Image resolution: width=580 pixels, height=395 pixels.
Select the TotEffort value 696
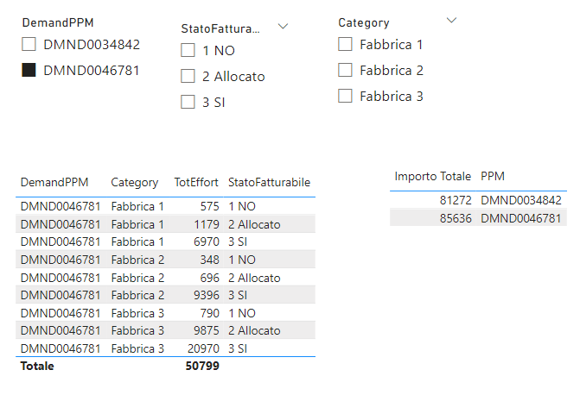(x=210, y=278)
